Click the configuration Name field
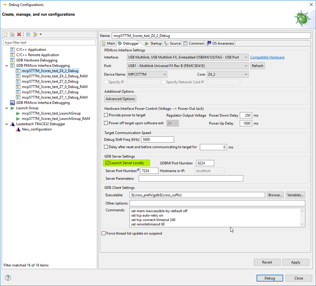Image resolution: width=316 pixels, height=286 pixels. [x=211, y=36]
